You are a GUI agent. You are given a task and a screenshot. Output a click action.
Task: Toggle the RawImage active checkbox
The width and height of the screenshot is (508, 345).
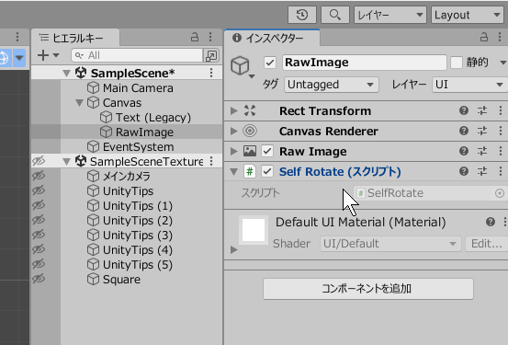pyautogui.click(x=270, y=63)
